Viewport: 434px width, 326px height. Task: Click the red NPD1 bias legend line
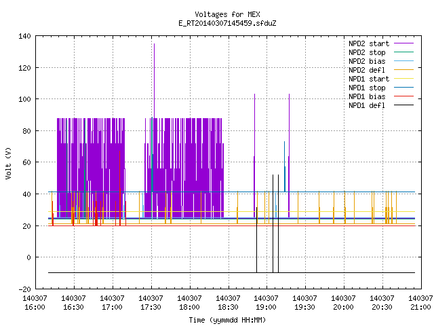[x=404, y=96]
